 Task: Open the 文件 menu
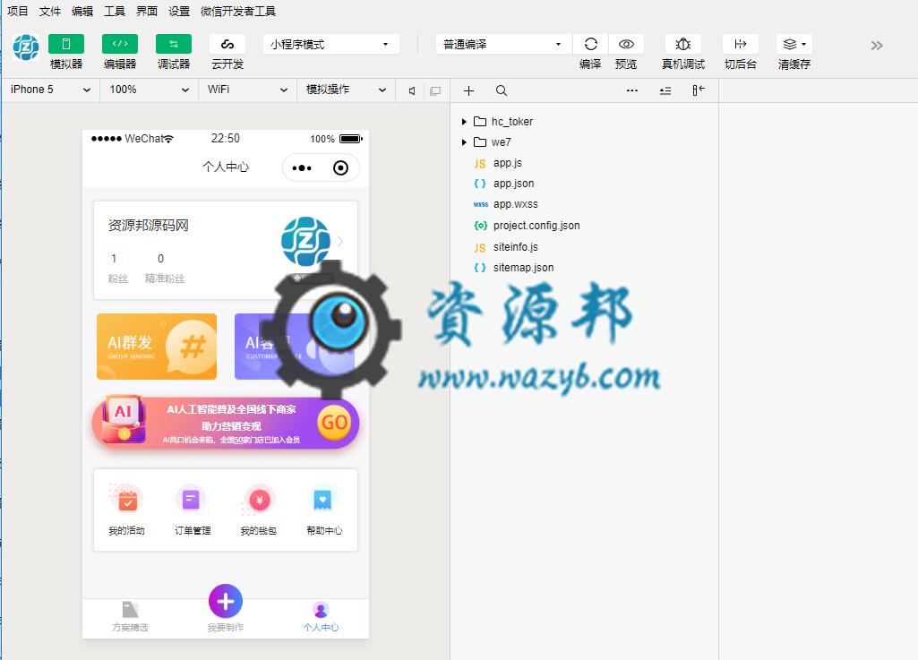click(50, 11)
